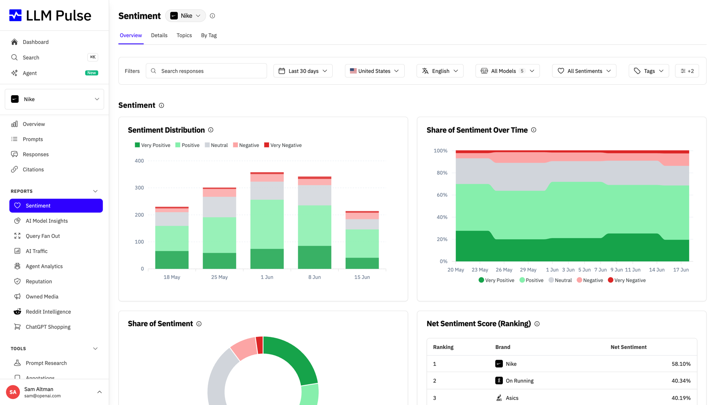Open the English language filter
The height and width of the screenshot is (405, 716).
click(x=440, y=71)
